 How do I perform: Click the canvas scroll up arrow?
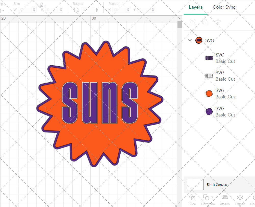(x=180, y=18)
